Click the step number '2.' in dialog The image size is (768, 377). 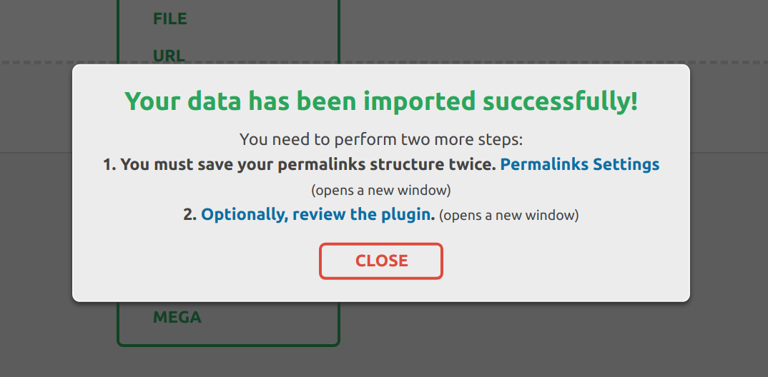coord(189,214)
